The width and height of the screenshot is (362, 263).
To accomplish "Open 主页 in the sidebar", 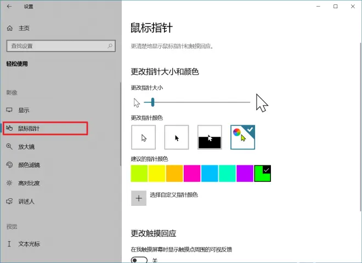I will point(24,28).
